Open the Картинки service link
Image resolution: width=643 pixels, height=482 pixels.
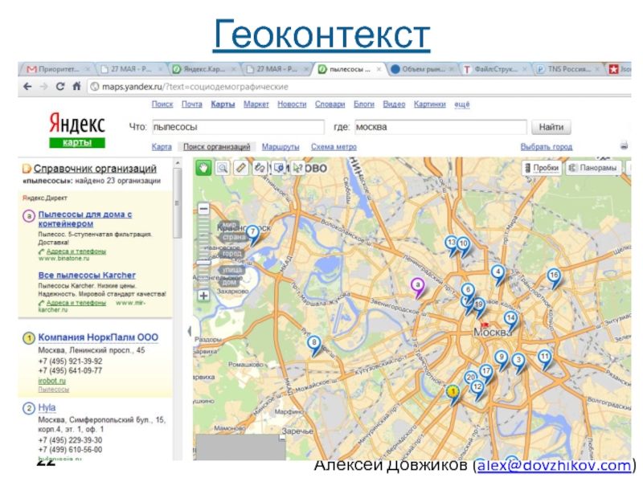(x=429, y=104)
